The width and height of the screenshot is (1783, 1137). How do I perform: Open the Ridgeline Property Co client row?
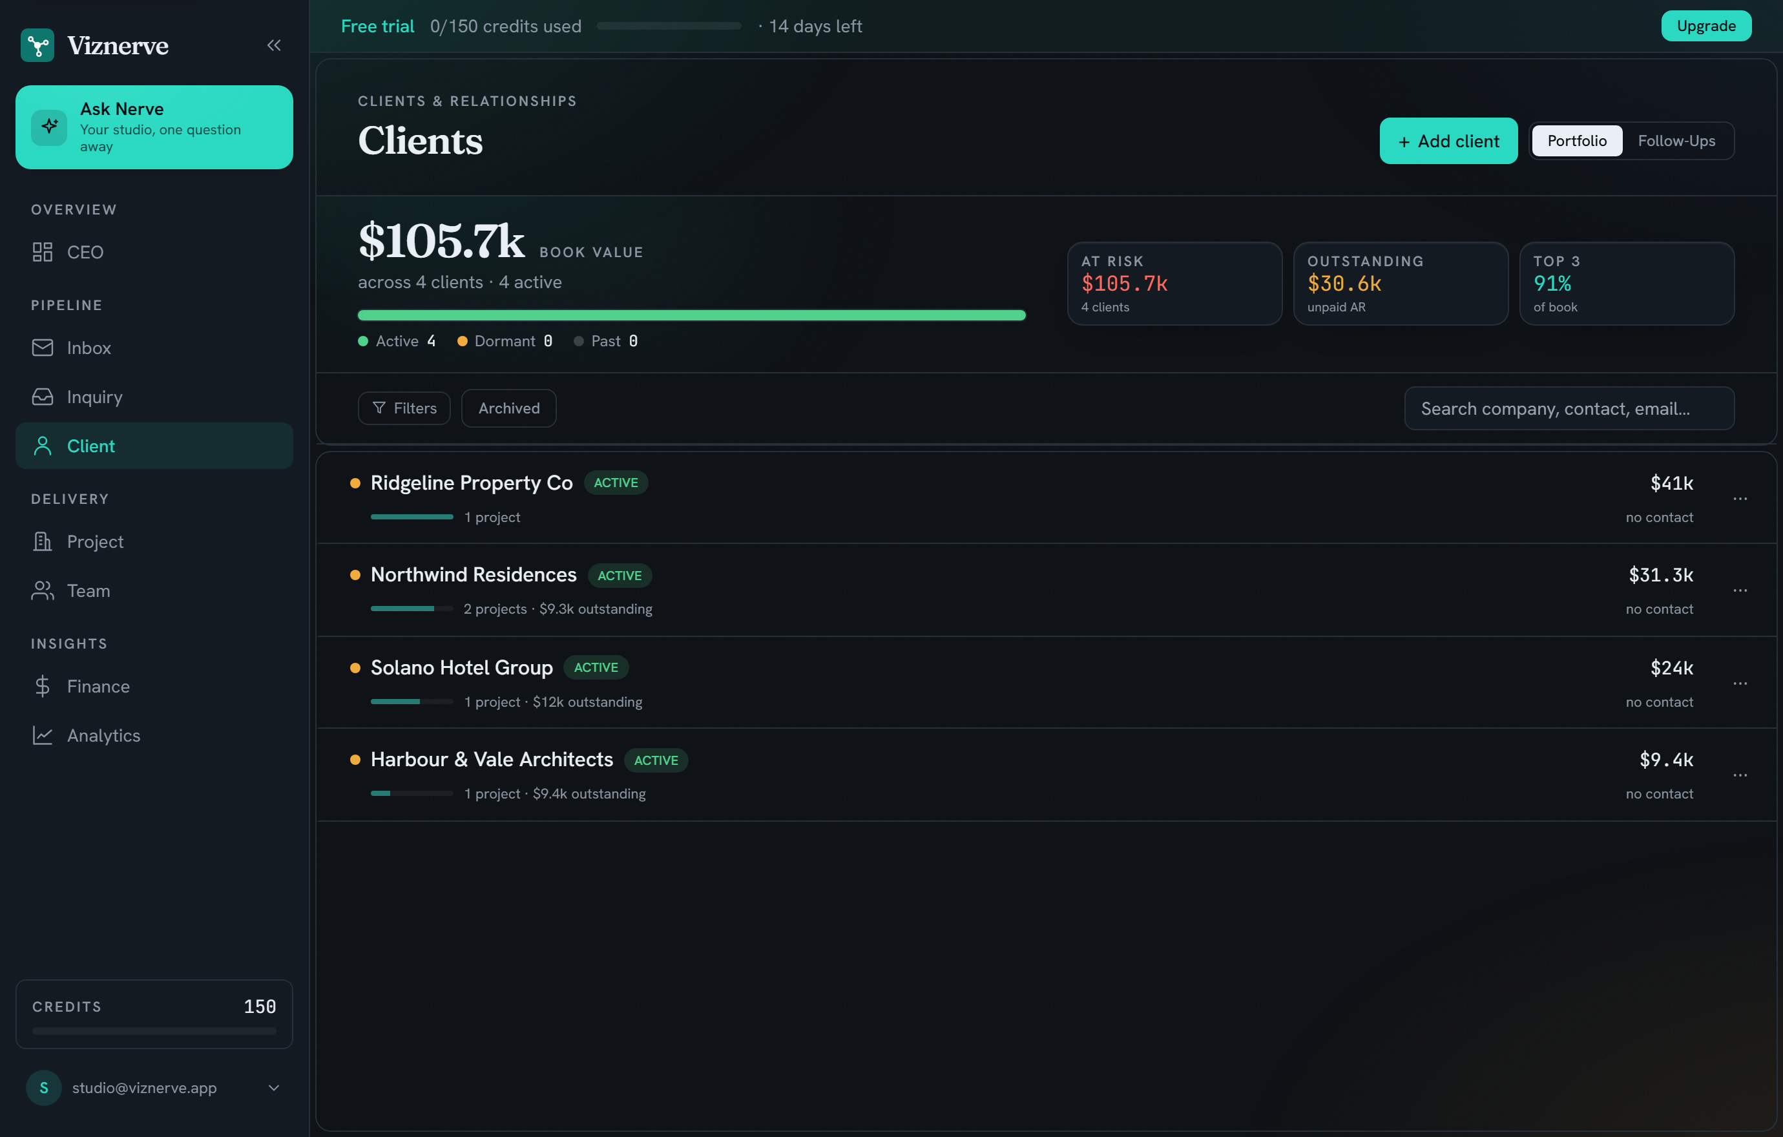click(x=1047, y=499)
